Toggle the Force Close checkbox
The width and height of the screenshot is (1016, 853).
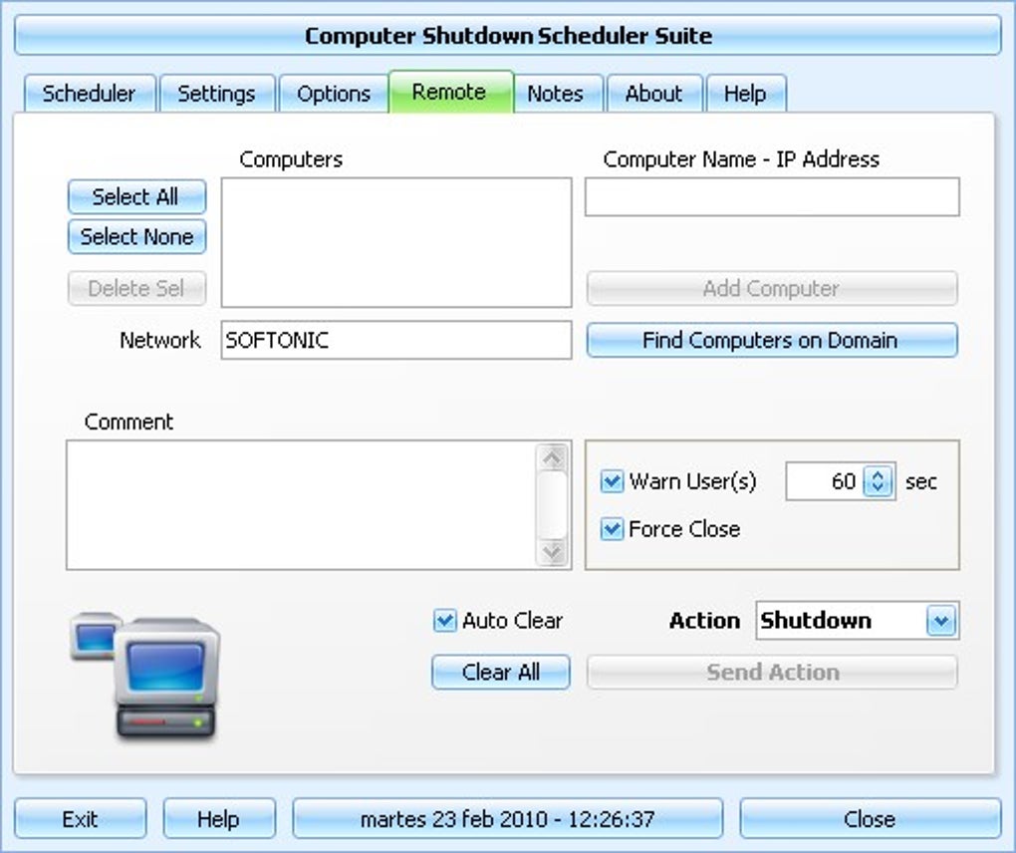pyautogui.click(x=611, y=530)
